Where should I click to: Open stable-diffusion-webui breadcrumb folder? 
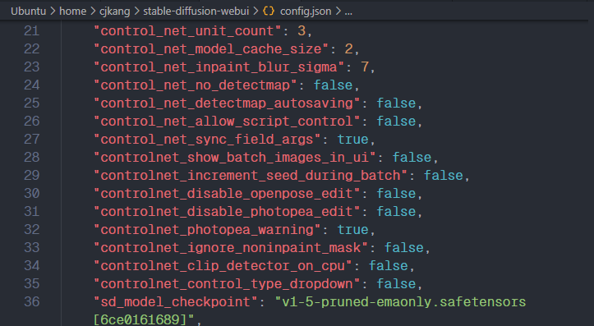click(x=196, y=11)
